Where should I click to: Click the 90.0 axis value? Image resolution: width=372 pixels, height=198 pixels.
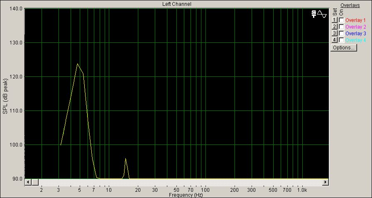click(x=17, y=179)
